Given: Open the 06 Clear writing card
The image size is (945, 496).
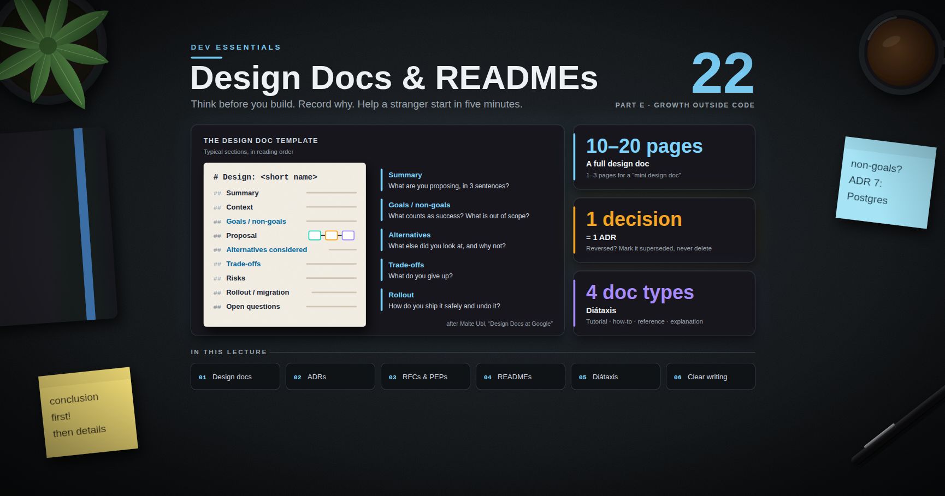Looking at the screenshot, I should [x=710, y=377].
